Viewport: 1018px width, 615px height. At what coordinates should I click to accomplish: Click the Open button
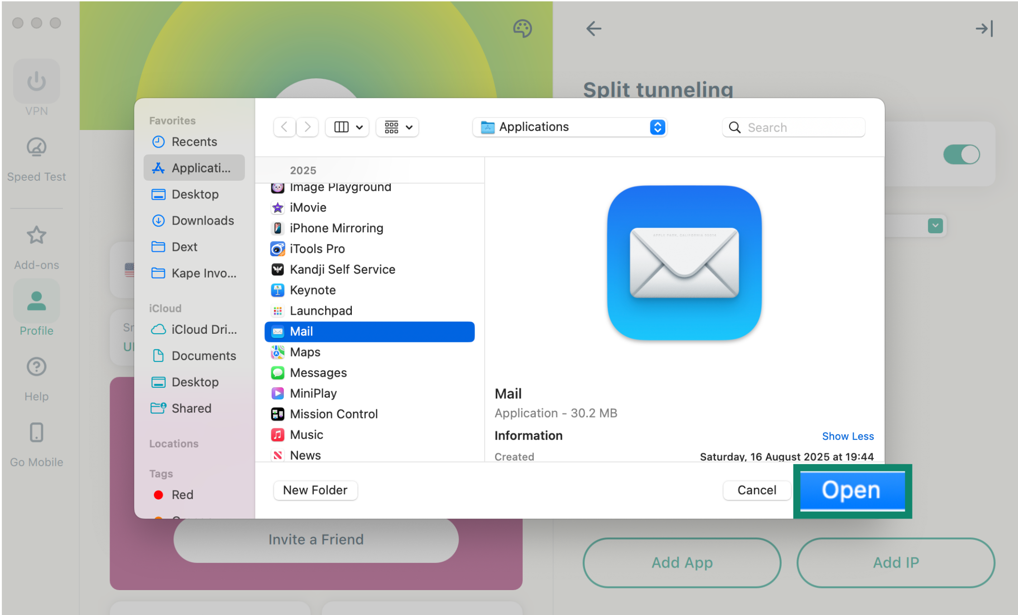(x=852, y=490)
